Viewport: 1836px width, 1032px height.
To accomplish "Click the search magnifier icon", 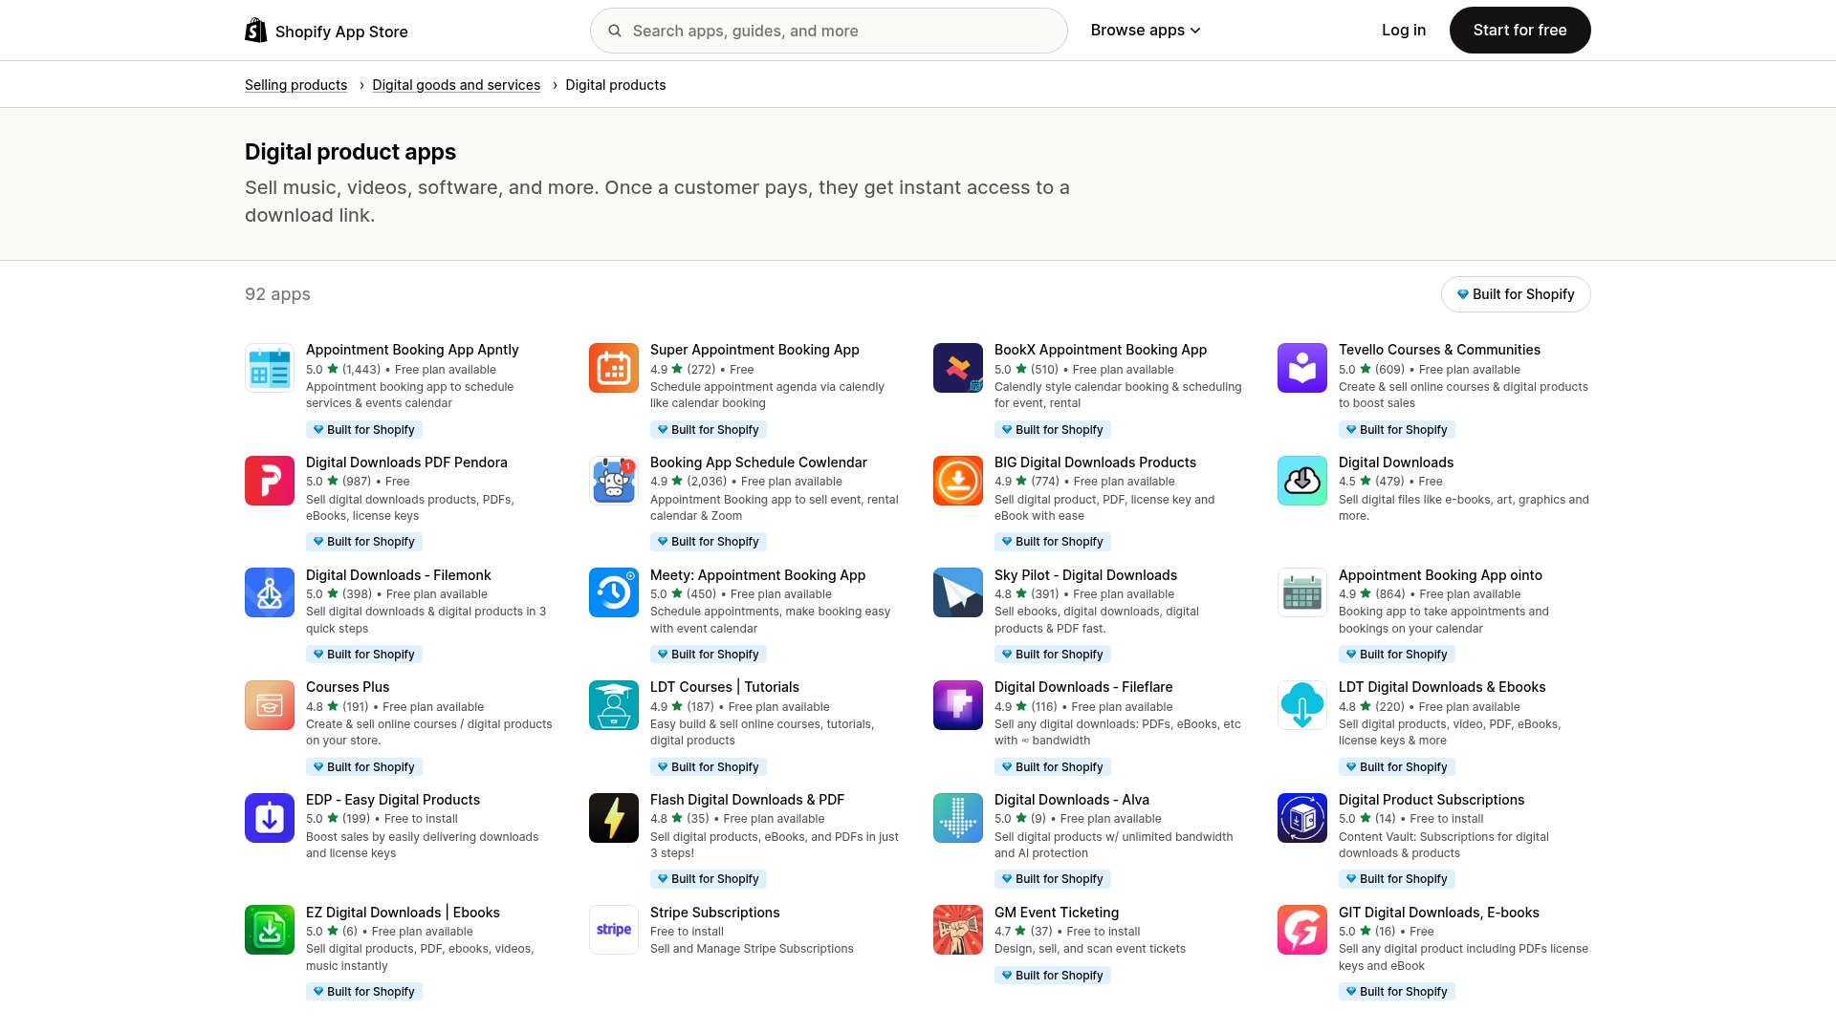I will coord(615,31).
